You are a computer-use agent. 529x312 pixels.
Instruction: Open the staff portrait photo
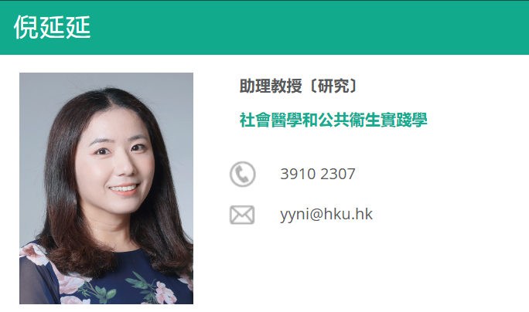pos(106,188)
